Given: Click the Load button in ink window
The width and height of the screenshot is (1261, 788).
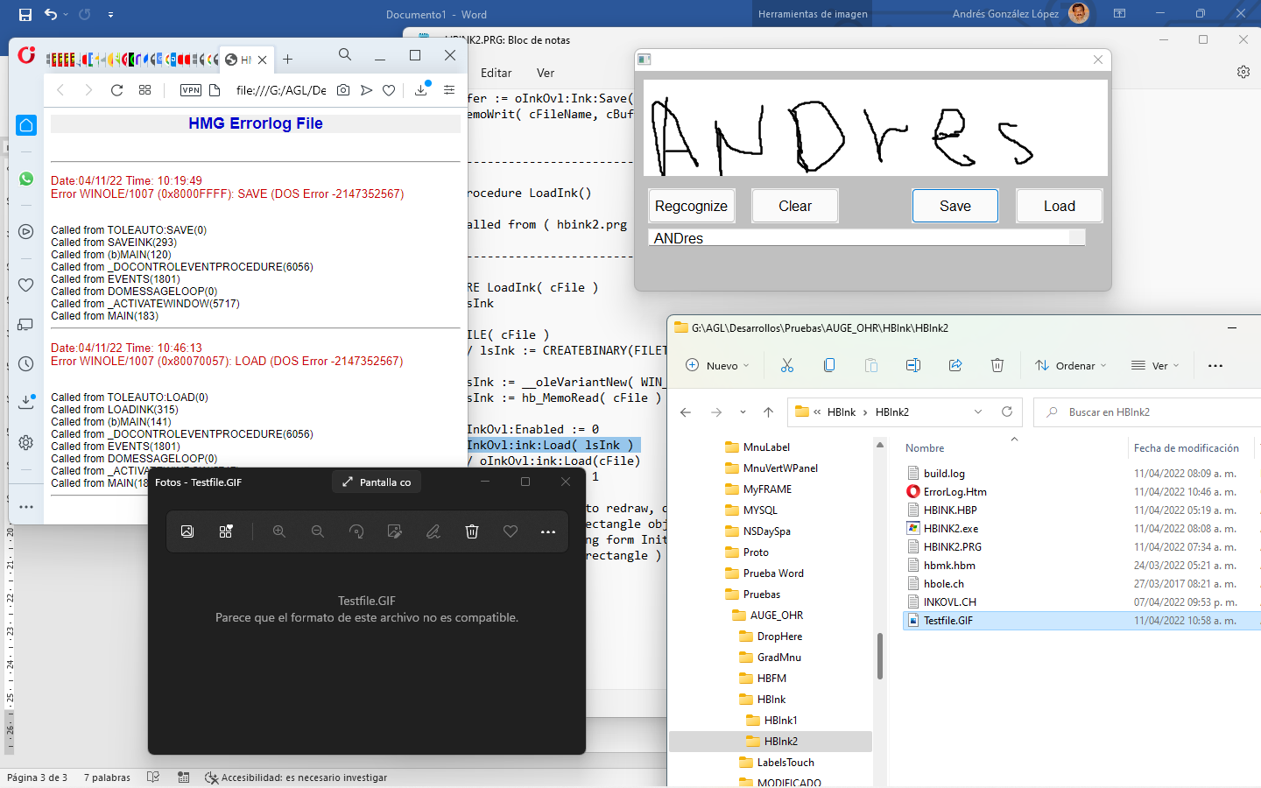Looking at the screenshot, I should (x=1060, y=206).
